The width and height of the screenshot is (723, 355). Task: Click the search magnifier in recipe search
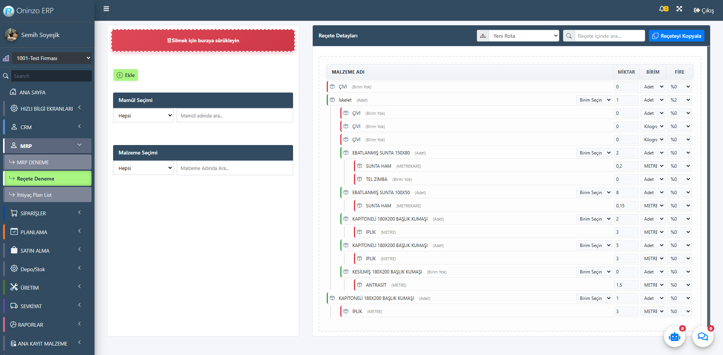569,36
